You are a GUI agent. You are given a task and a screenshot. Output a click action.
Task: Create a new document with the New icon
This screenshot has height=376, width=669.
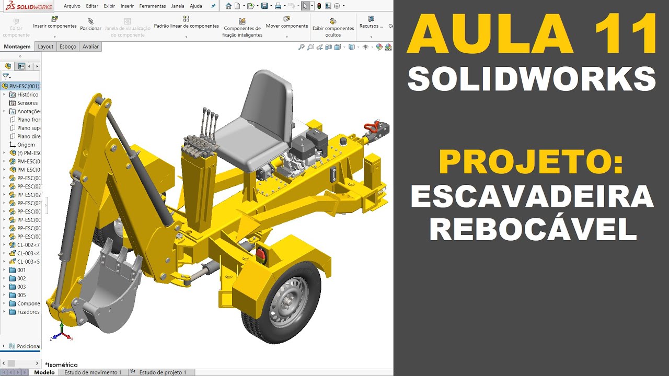coord(237,6)
